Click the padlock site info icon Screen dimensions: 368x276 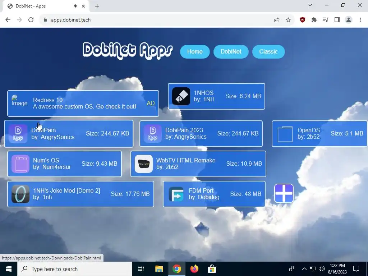pos(45,20)
